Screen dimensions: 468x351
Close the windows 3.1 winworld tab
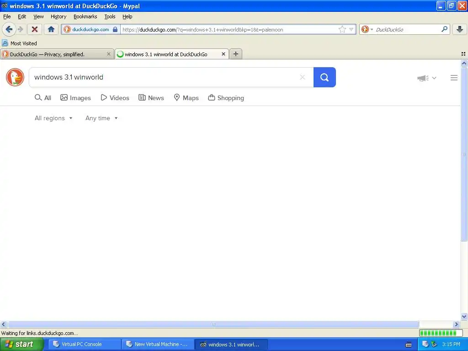coord(223,54)
